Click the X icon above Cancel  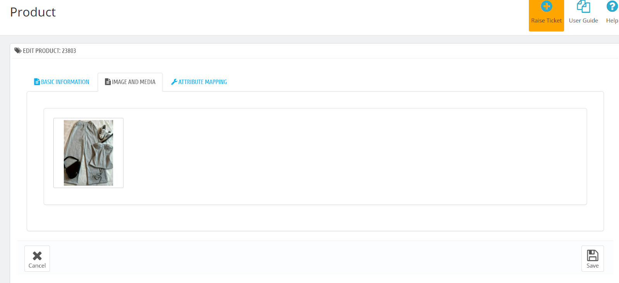click(37, 256)
